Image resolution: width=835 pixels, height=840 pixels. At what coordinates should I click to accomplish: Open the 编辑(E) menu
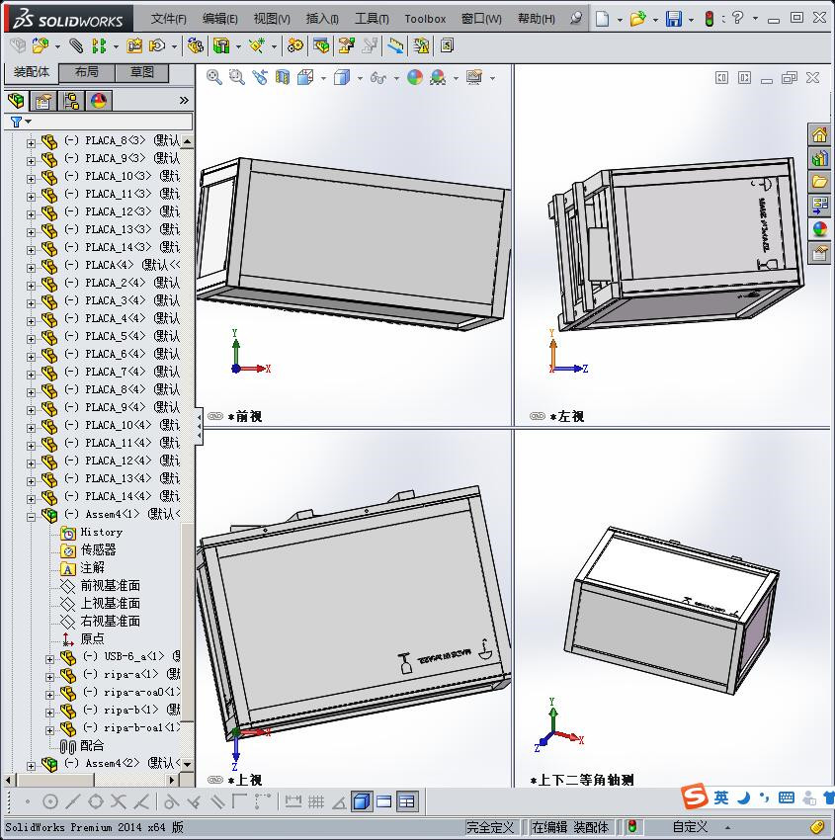(x=220, y=19)
